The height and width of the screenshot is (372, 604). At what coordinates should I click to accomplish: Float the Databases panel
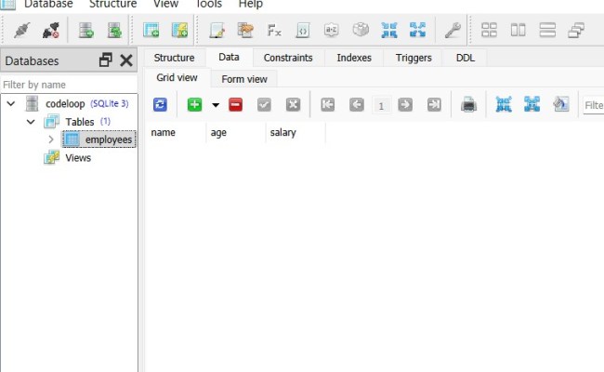[x=106, y=60]
